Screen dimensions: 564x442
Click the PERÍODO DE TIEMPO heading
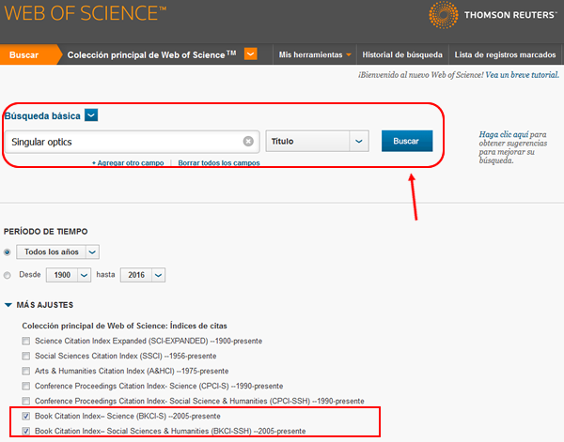46,232
